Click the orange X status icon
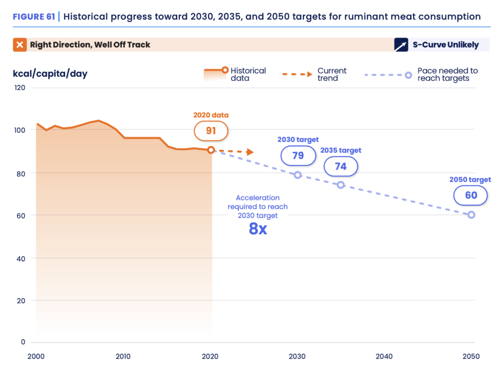500x370 pixels. click(20, 45)
